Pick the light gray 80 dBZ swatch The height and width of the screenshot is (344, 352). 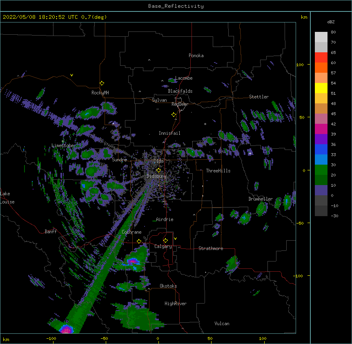coord(321,37)
